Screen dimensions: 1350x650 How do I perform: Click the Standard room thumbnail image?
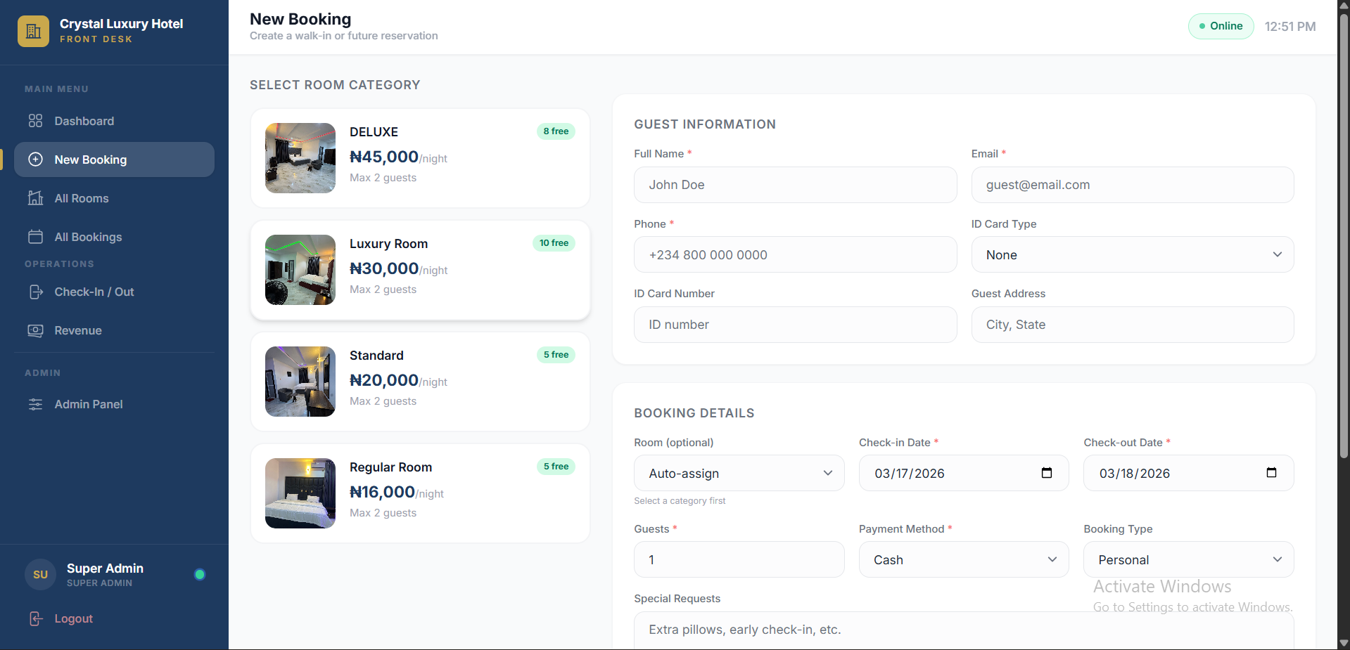[x=300, y=382]
